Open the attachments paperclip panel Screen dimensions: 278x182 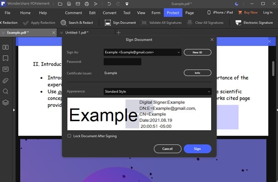(x=5, y=81)
